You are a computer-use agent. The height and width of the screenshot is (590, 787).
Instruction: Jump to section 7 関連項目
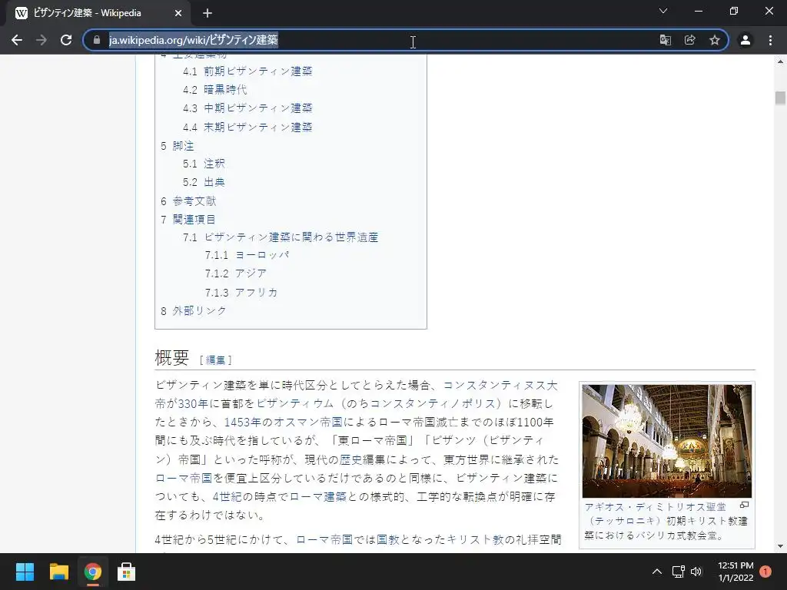point(188,220)
